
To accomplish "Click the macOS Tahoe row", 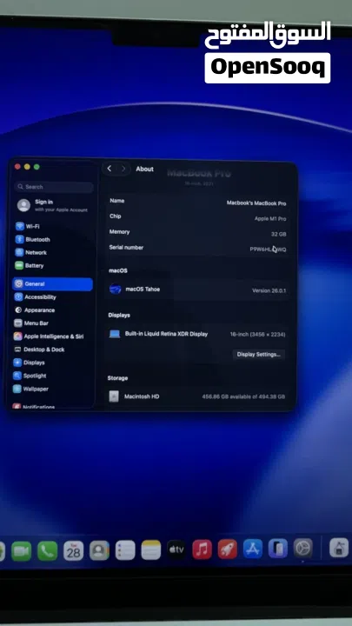I will (x=198, y=290).
